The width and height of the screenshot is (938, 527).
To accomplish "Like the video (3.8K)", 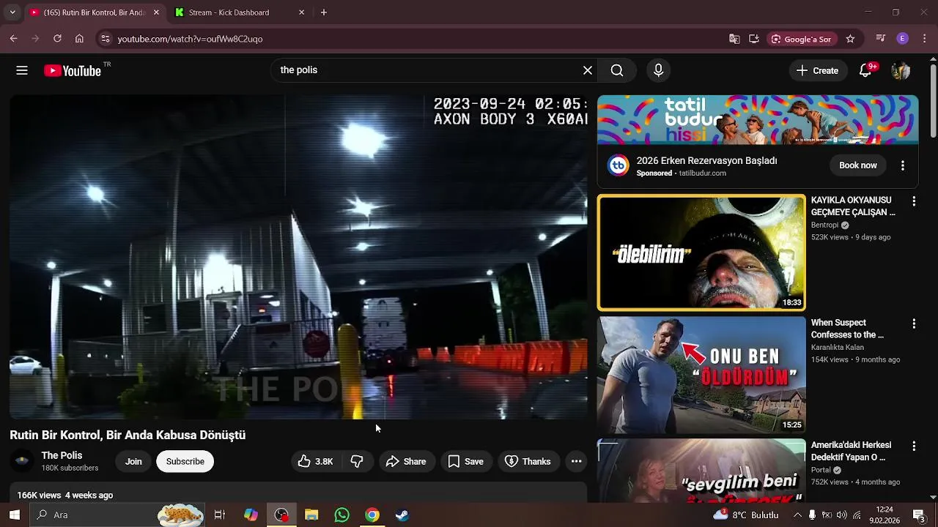I will tap(315, 461).
